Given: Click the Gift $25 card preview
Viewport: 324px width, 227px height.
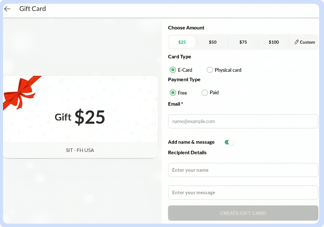Looking at the screenshot, I should point(80,117).
